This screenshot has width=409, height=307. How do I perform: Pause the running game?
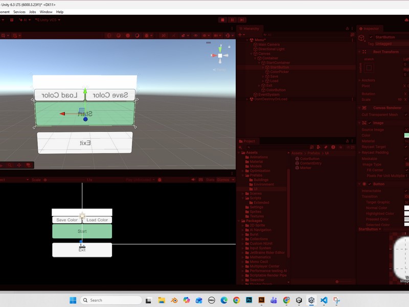232,20
